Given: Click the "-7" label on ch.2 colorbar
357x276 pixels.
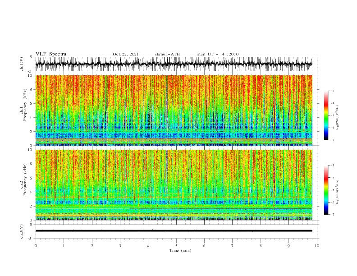Looking at the screenshot, I should [332, 214].
